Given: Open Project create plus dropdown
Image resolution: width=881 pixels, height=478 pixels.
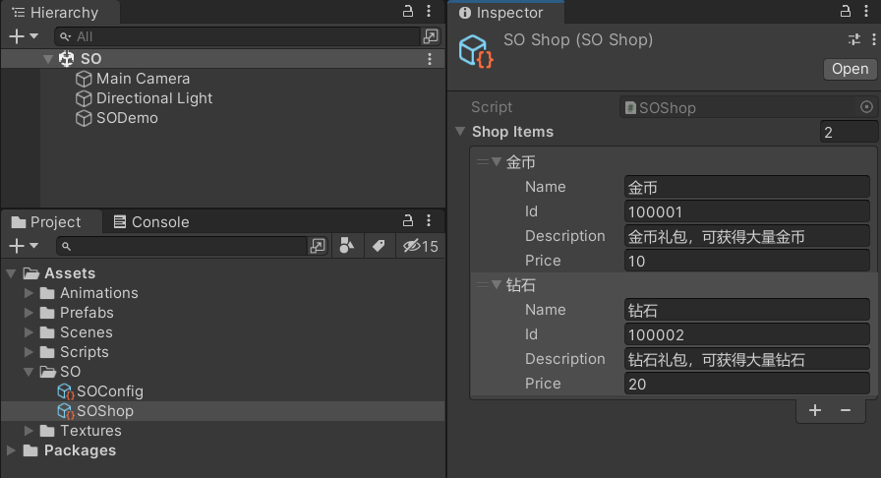Looking at the screenshot, I should point(23,246).
